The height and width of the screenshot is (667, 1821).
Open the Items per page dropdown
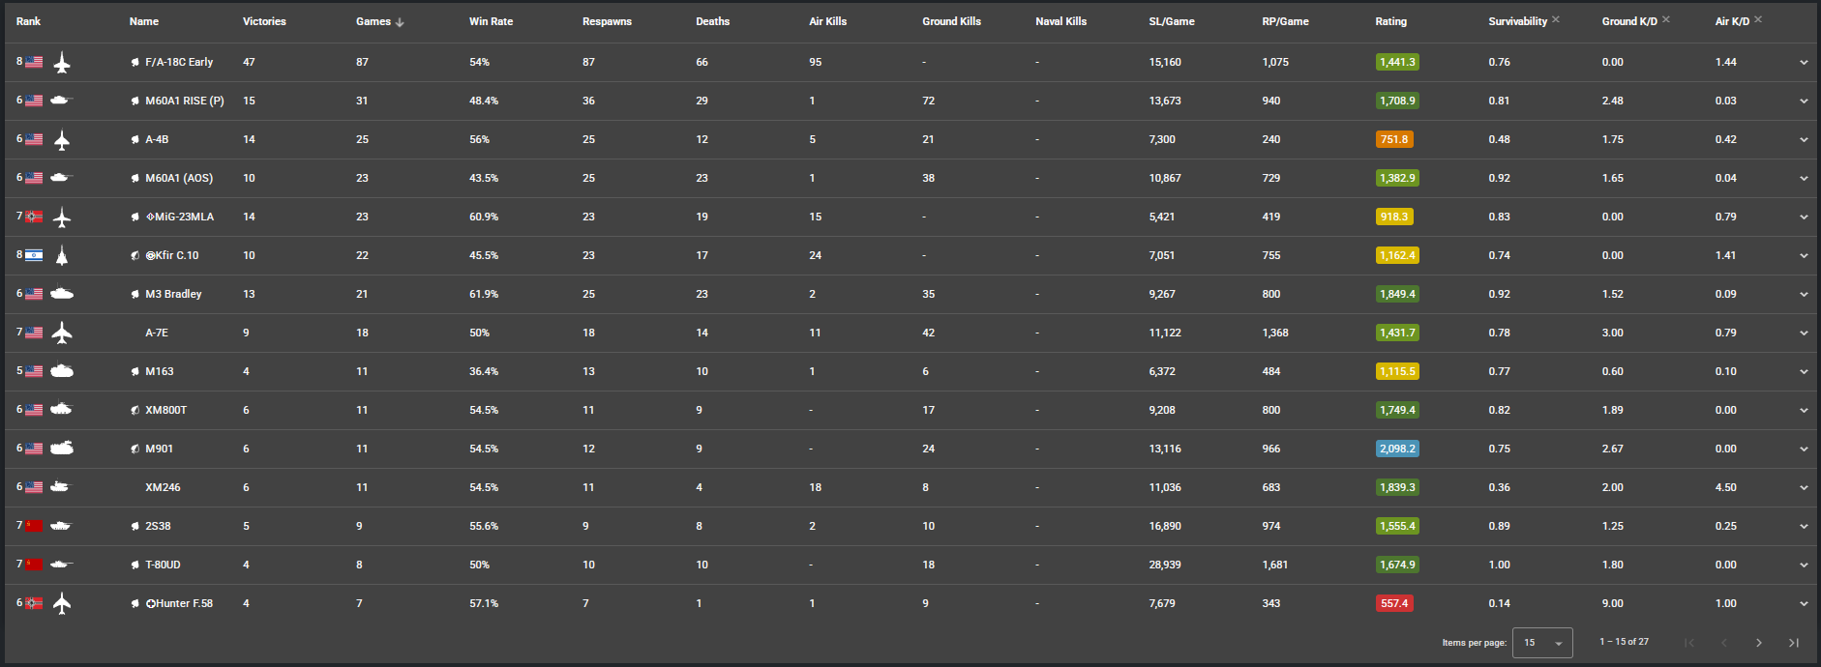point(1542,643)
